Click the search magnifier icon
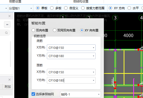This screenshot has width=143, height=98. pyautogui.click(x=6, y=33)
